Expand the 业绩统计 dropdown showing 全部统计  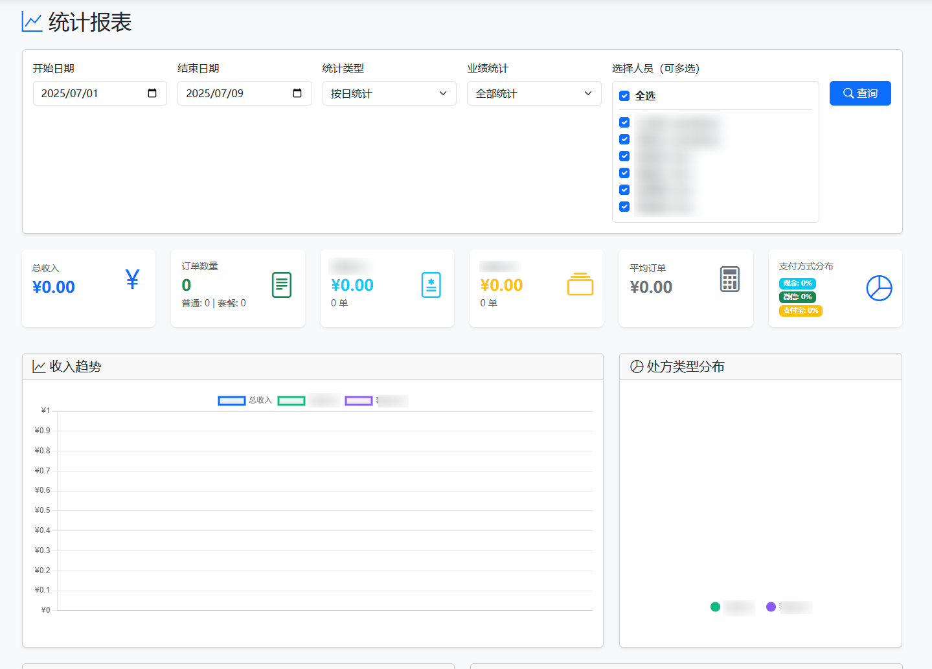[x=534, y=93]
